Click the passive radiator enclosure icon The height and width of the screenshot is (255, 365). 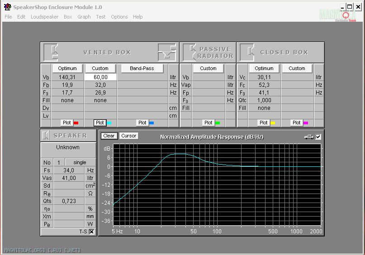(189, 52)
